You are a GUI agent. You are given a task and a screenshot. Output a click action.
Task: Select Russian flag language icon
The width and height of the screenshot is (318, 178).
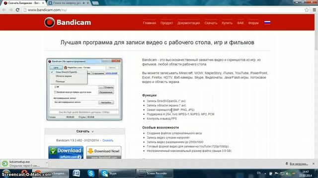coord(267,23)
